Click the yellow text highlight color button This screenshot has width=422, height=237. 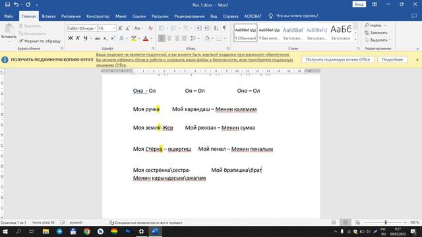(133, 38)
